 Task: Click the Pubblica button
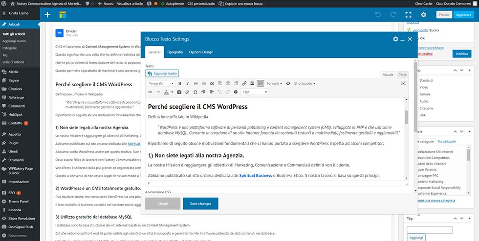pyautogui.click(x=462, y=54)
